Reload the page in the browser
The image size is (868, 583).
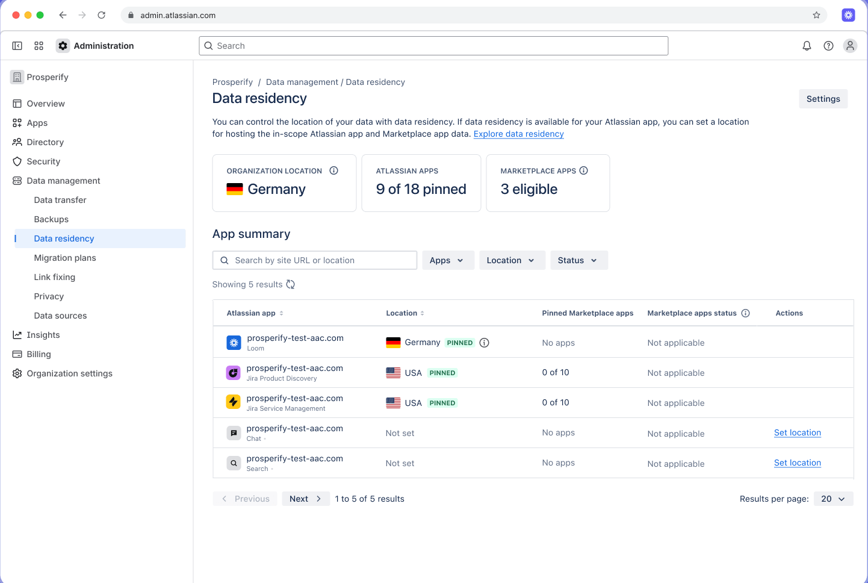pyautogui.click(x=101, y=15)
